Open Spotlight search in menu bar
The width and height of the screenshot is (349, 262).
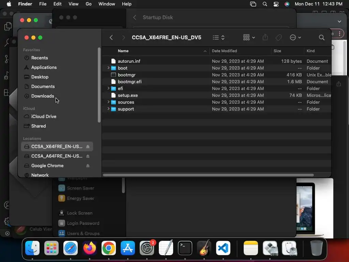pyautogui.click(x=264, y=4)
